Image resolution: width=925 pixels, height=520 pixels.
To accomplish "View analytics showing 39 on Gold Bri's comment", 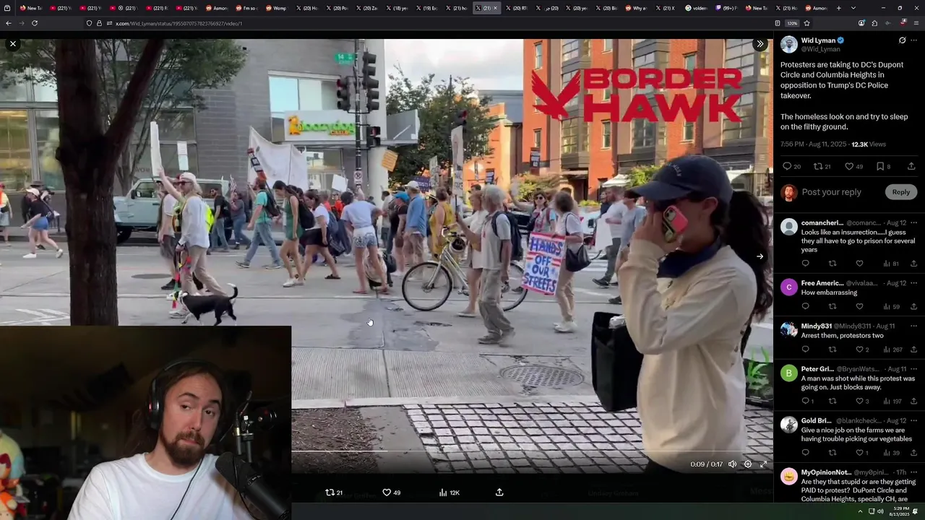I will 892,453.
